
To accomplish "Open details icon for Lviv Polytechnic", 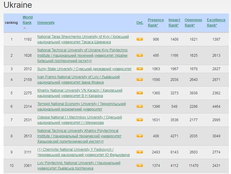I will click(x=140, y=165).
